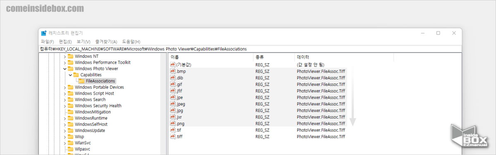Collapse the Capabilities key

click(x=70, y=75)
